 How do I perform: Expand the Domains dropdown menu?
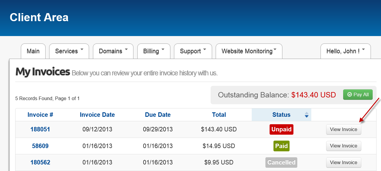coord(113,51)
